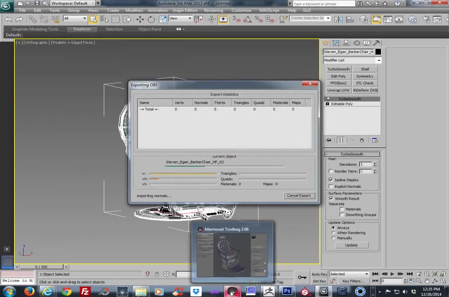449x297 pixels.
Task: Activate the Select and Link tool
Action: pos(33,20)
